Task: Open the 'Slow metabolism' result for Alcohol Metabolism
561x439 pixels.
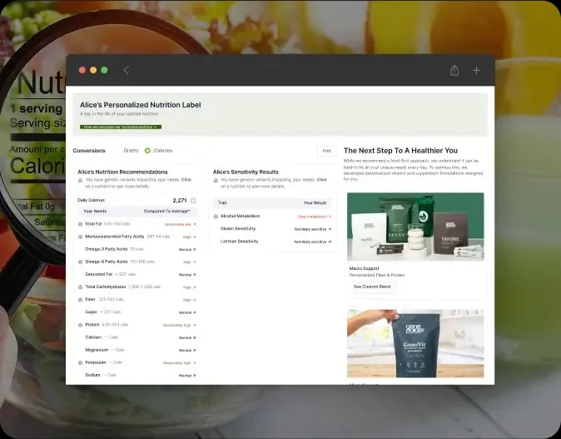Action: [315, 217]
